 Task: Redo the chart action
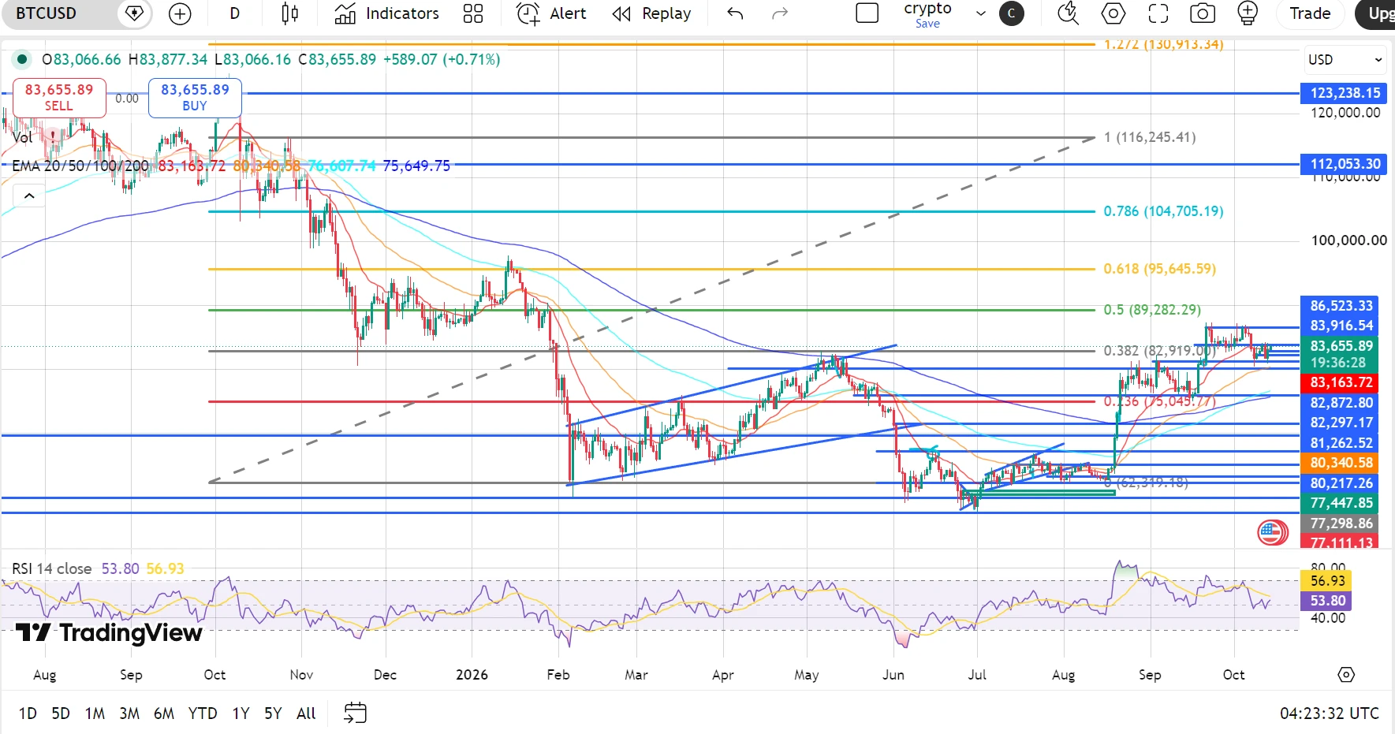point(780,13)
